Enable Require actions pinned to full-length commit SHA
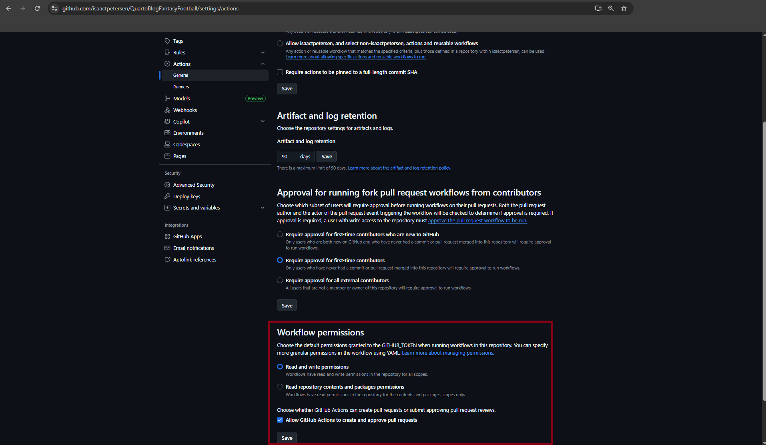Screen dimensions: 766x445 [x=280, y=72]
